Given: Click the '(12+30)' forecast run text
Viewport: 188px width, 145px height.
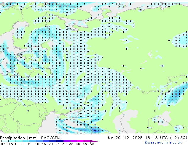Looking at the screenshot, I should (x=179, y=138).
